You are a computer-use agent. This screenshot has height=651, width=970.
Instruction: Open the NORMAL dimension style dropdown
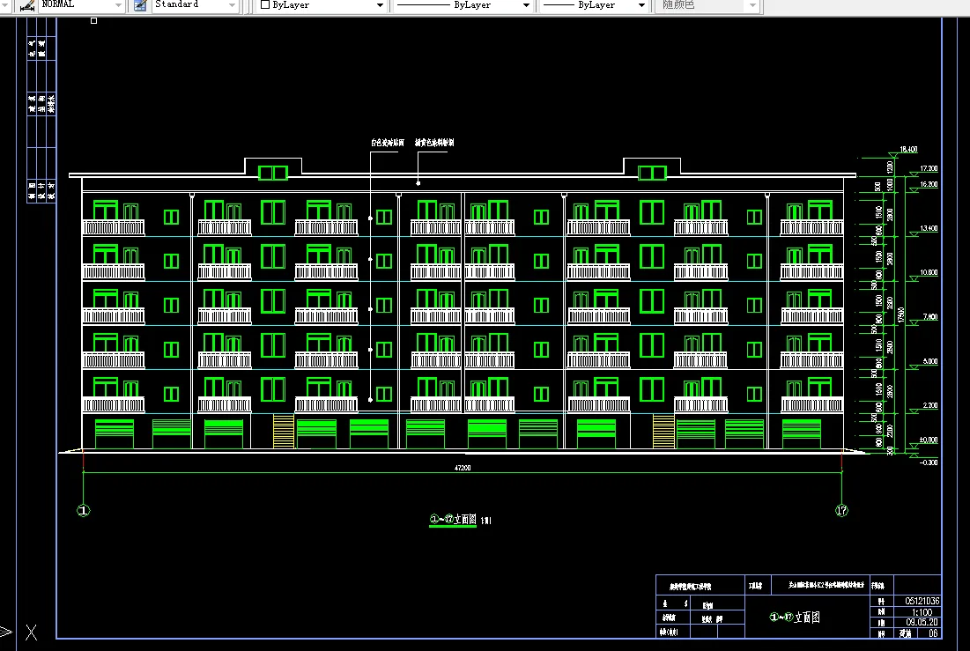click(118, 5)
